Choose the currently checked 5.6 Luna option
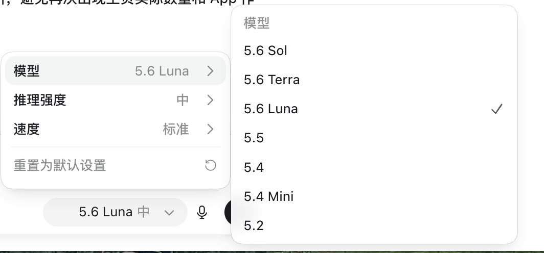This screenshot has width=544, height=253. tap(374, 109)
